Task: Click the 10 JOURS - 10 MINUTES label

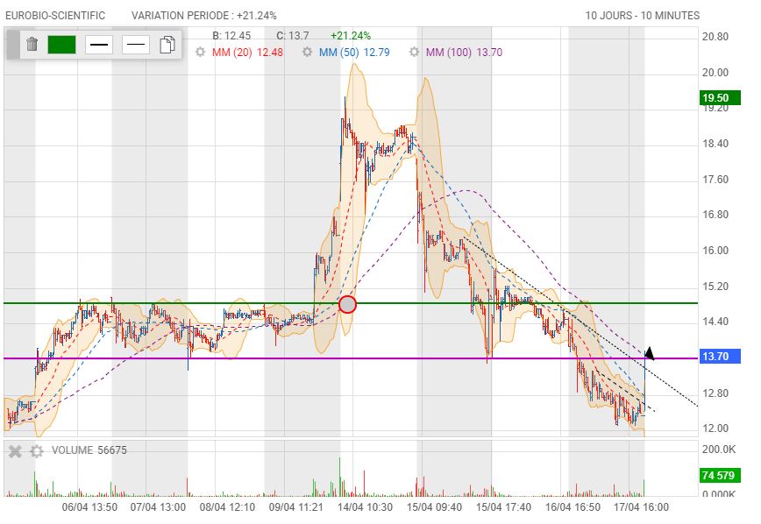Action: [642, 16]
